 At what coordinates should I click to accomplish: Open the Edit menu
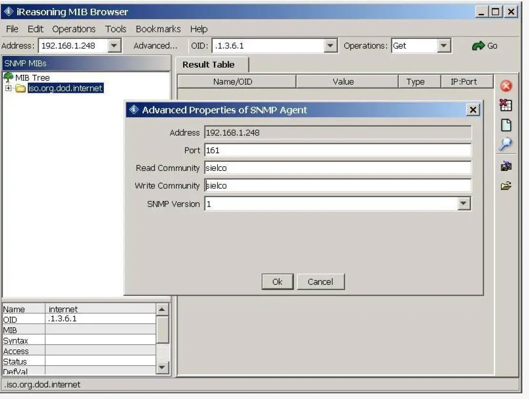click(x=35, y=29)
